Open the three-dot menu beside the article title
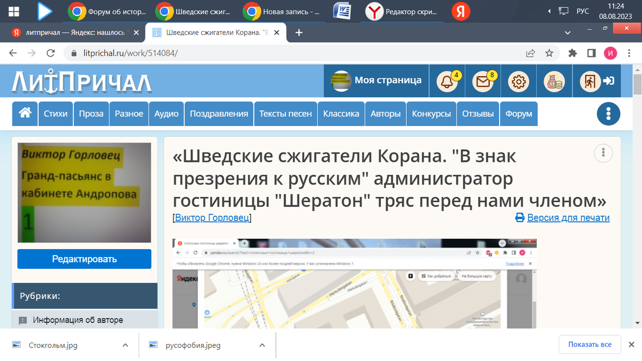Viewport: 642px width, 361px height. pos(603,153)
